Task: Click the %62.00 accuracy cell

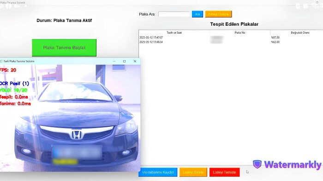Action: 275,42
